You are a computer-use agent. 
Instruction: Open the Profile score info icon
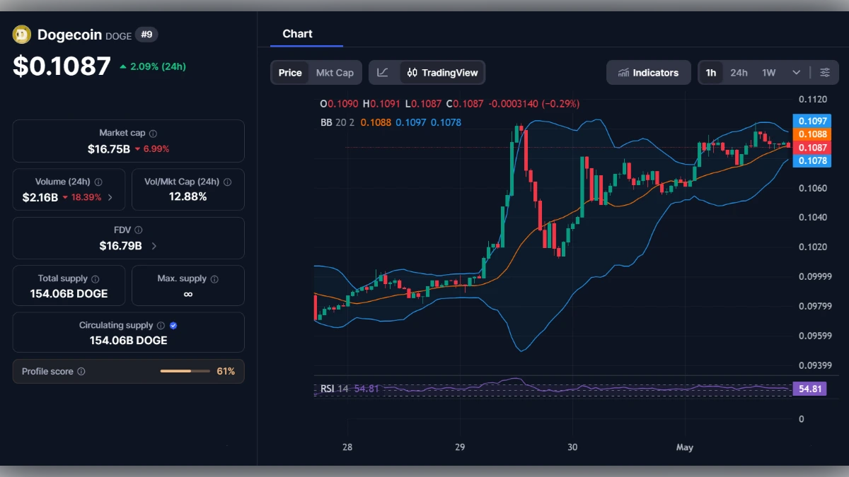click(x=81, y=372)
